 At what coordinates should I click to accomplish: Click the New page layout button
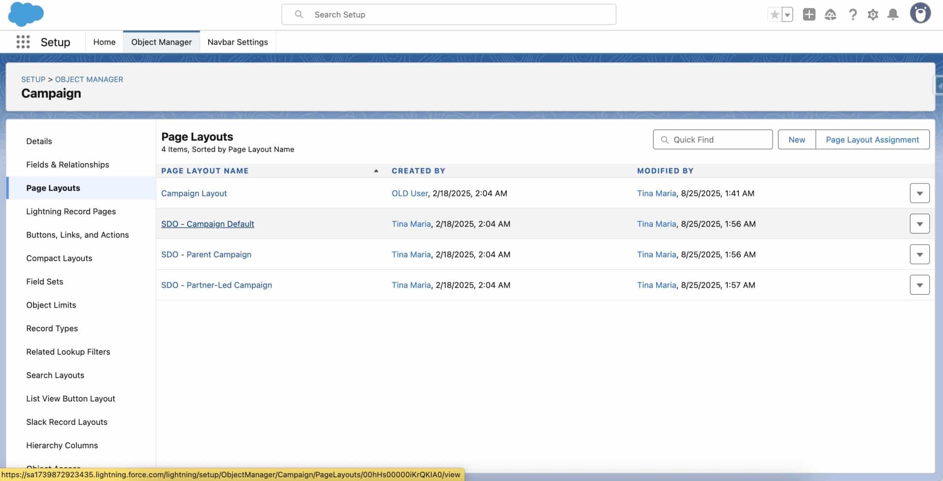click(x=797, y=140)
